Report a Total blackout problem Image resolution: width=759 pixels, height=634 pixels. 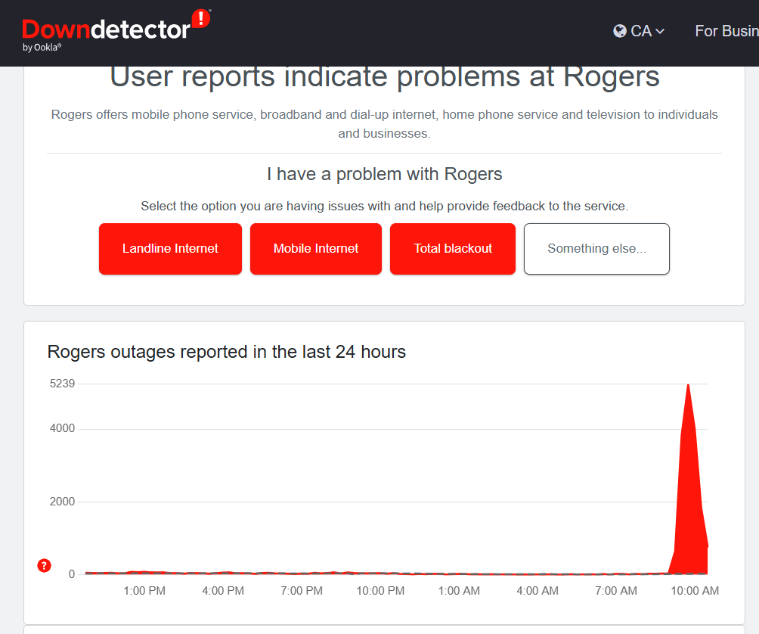[x=453, y=248]
